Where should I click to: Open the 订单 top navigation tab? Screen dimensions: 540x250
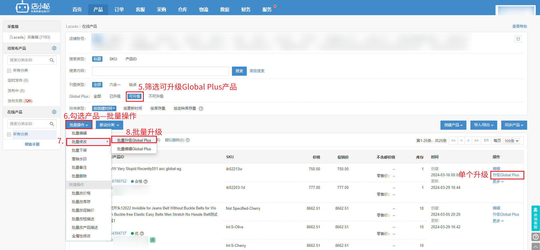(x=119, y=10)
